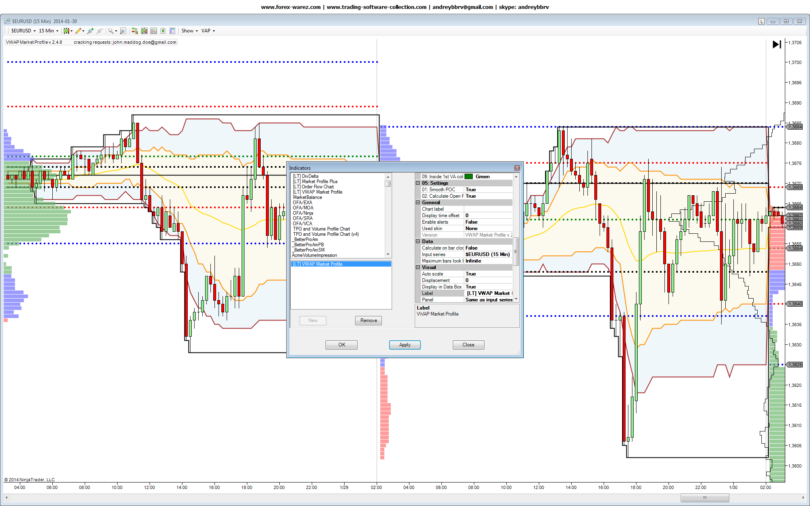
Task: Open the Indicators toolbar icon
Action: [153, 31]
